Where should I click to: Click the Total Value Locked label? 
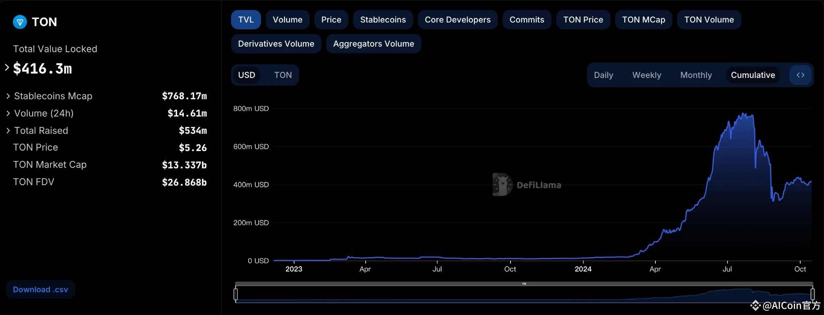click(55, 49)
